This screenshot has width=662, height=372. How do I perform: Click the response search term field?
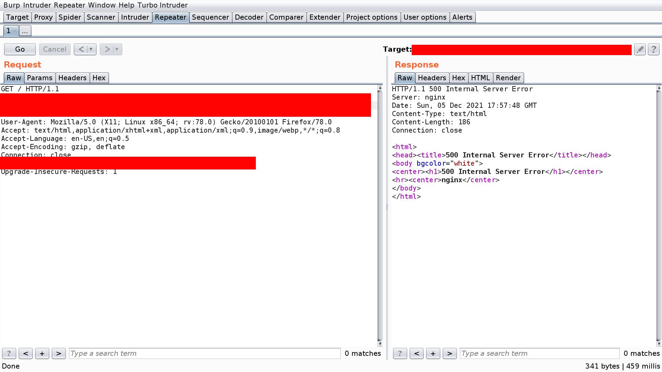[540, 353]
